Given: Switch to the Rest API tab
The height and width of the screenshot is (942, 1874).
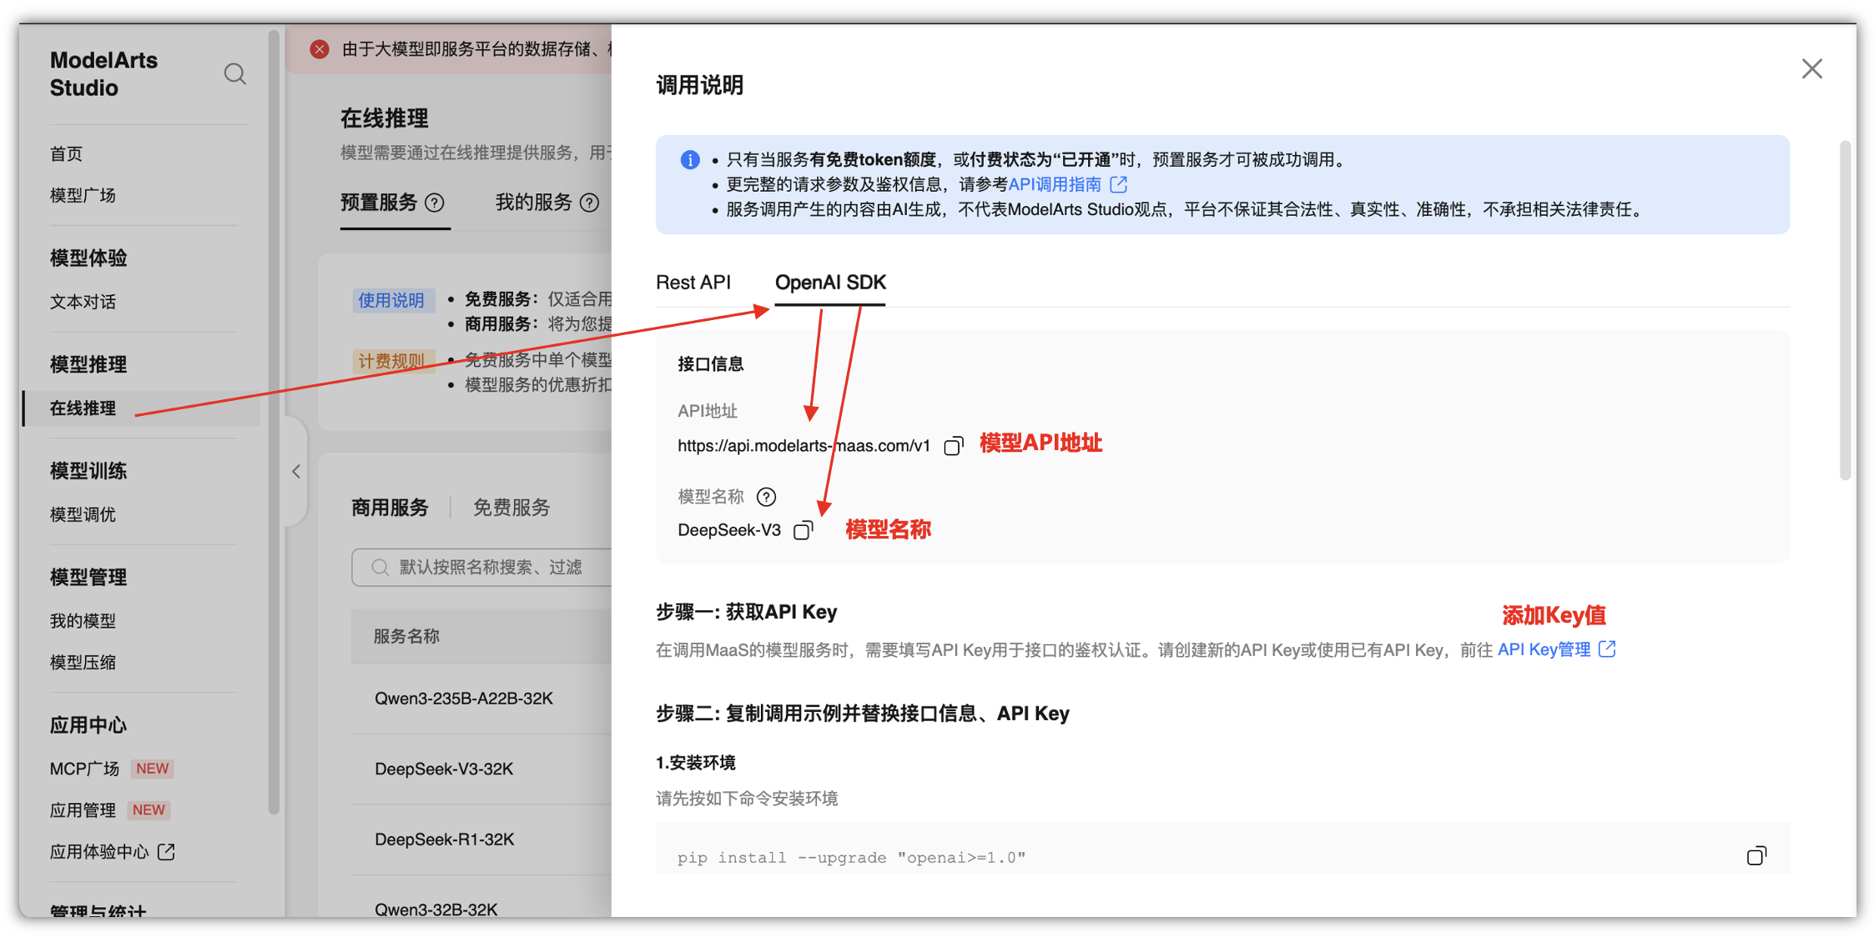Looking at the screenshot, I should click(x=693, y=283).
